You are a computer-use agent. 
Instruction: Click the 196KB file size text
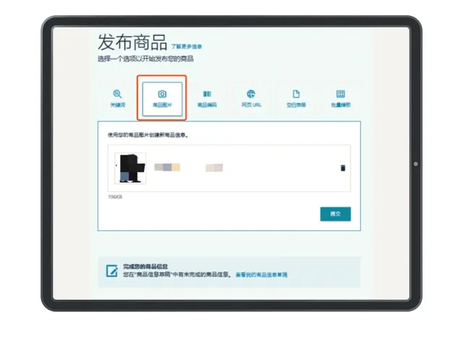[x=115, y=197]
